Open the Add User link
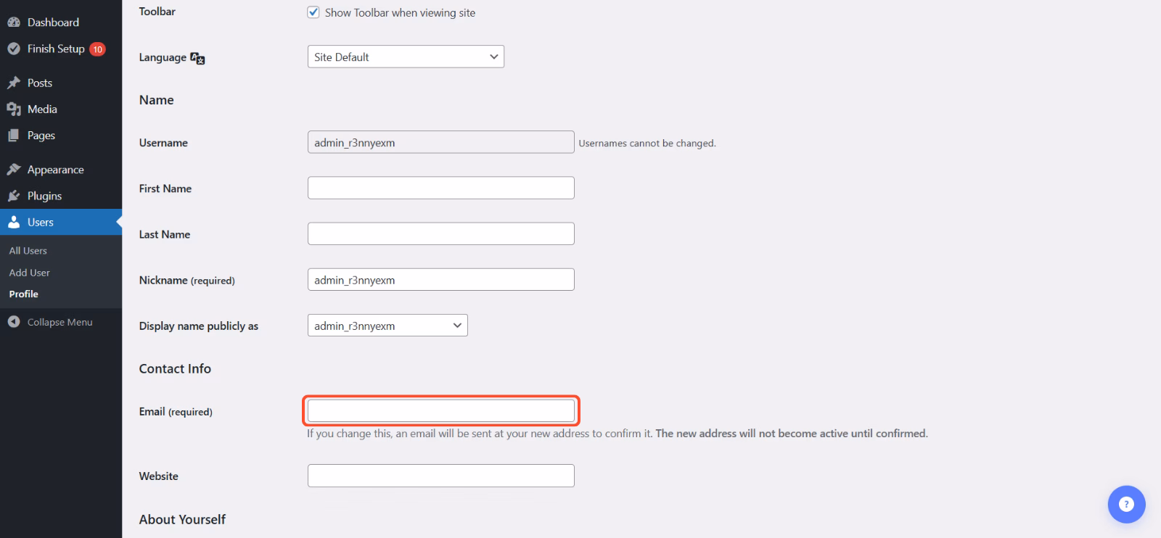Screen dimensions: 1161x538 pos(29,273)
